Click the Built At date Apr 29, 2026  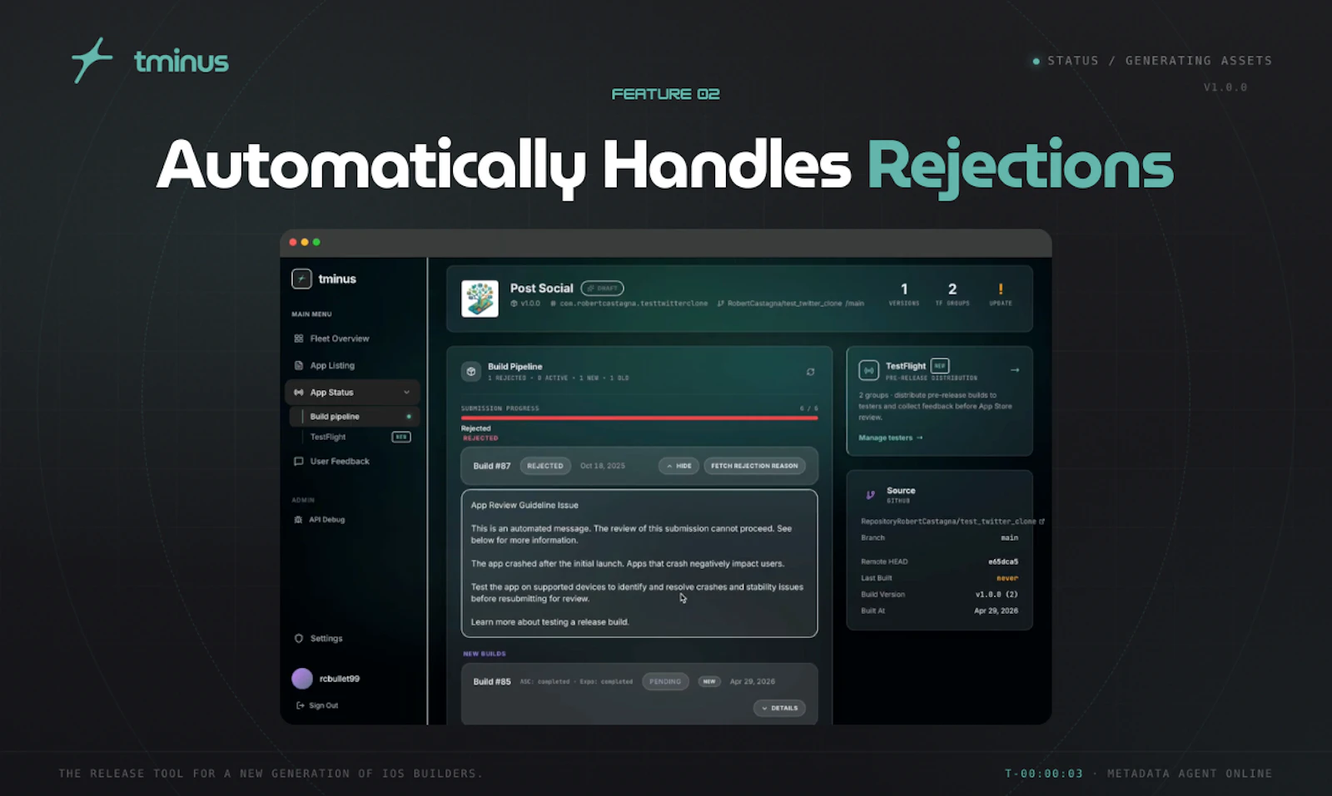tap(996, 611)
